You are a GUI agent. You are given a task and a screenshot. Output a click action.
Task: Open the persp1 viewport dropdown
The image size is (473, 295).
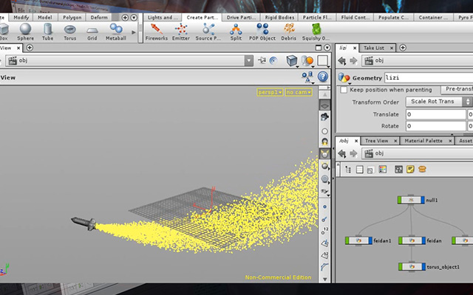pos(270,92)
